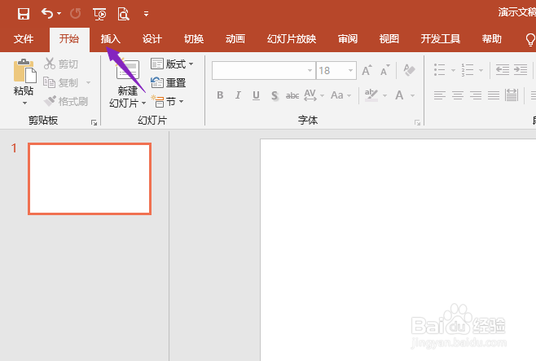Start slideshow from beginning icon in quick access
This screenshot has height=361, width=536.
[x=99, y=14]
